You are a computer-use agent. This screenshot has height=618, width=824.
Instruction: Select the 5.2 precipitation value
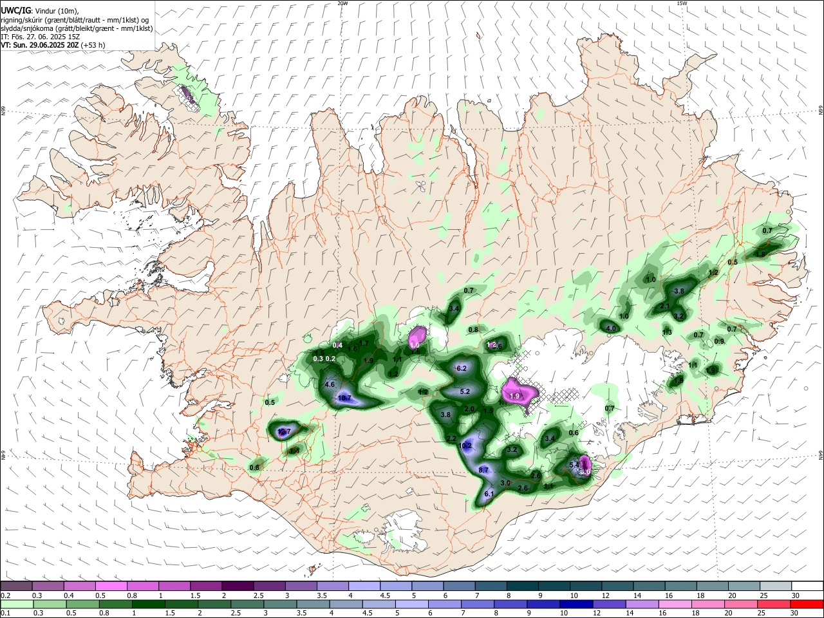[465, 391]
